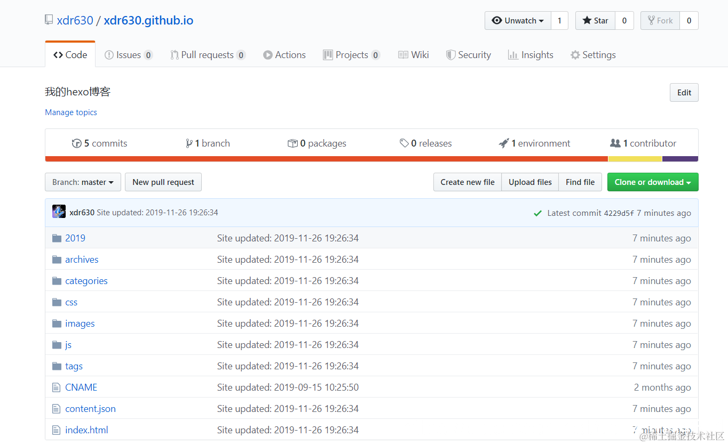Open the xdr630.github.io repository link
This screenshot has width=728, height=445.
tap(148, 21)
